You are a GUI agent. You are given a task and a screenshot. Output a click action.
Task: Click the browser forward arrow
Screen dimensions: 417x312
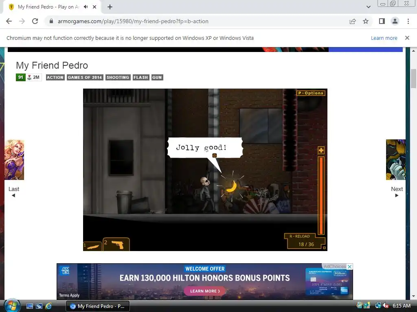pos(22,21)
